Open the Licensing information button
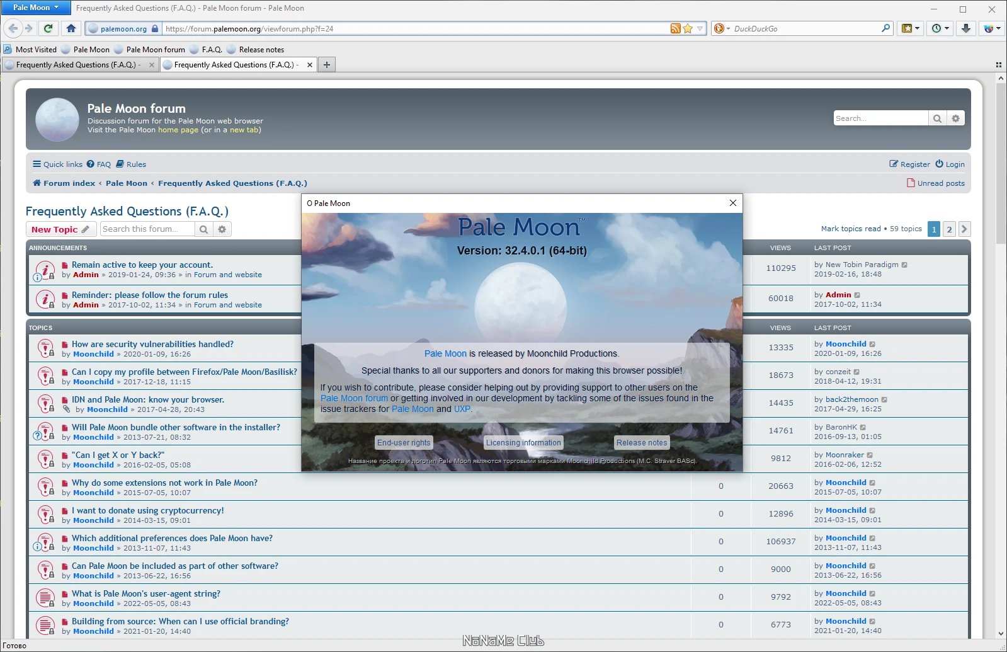 [x=523, y=443]
